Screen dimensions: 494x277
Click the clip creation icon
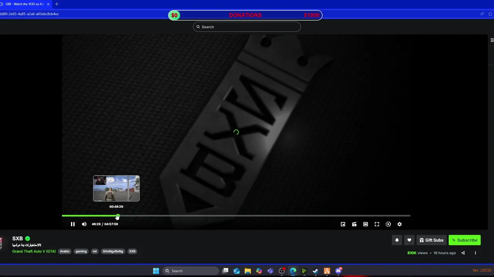[x=354, y=224]
